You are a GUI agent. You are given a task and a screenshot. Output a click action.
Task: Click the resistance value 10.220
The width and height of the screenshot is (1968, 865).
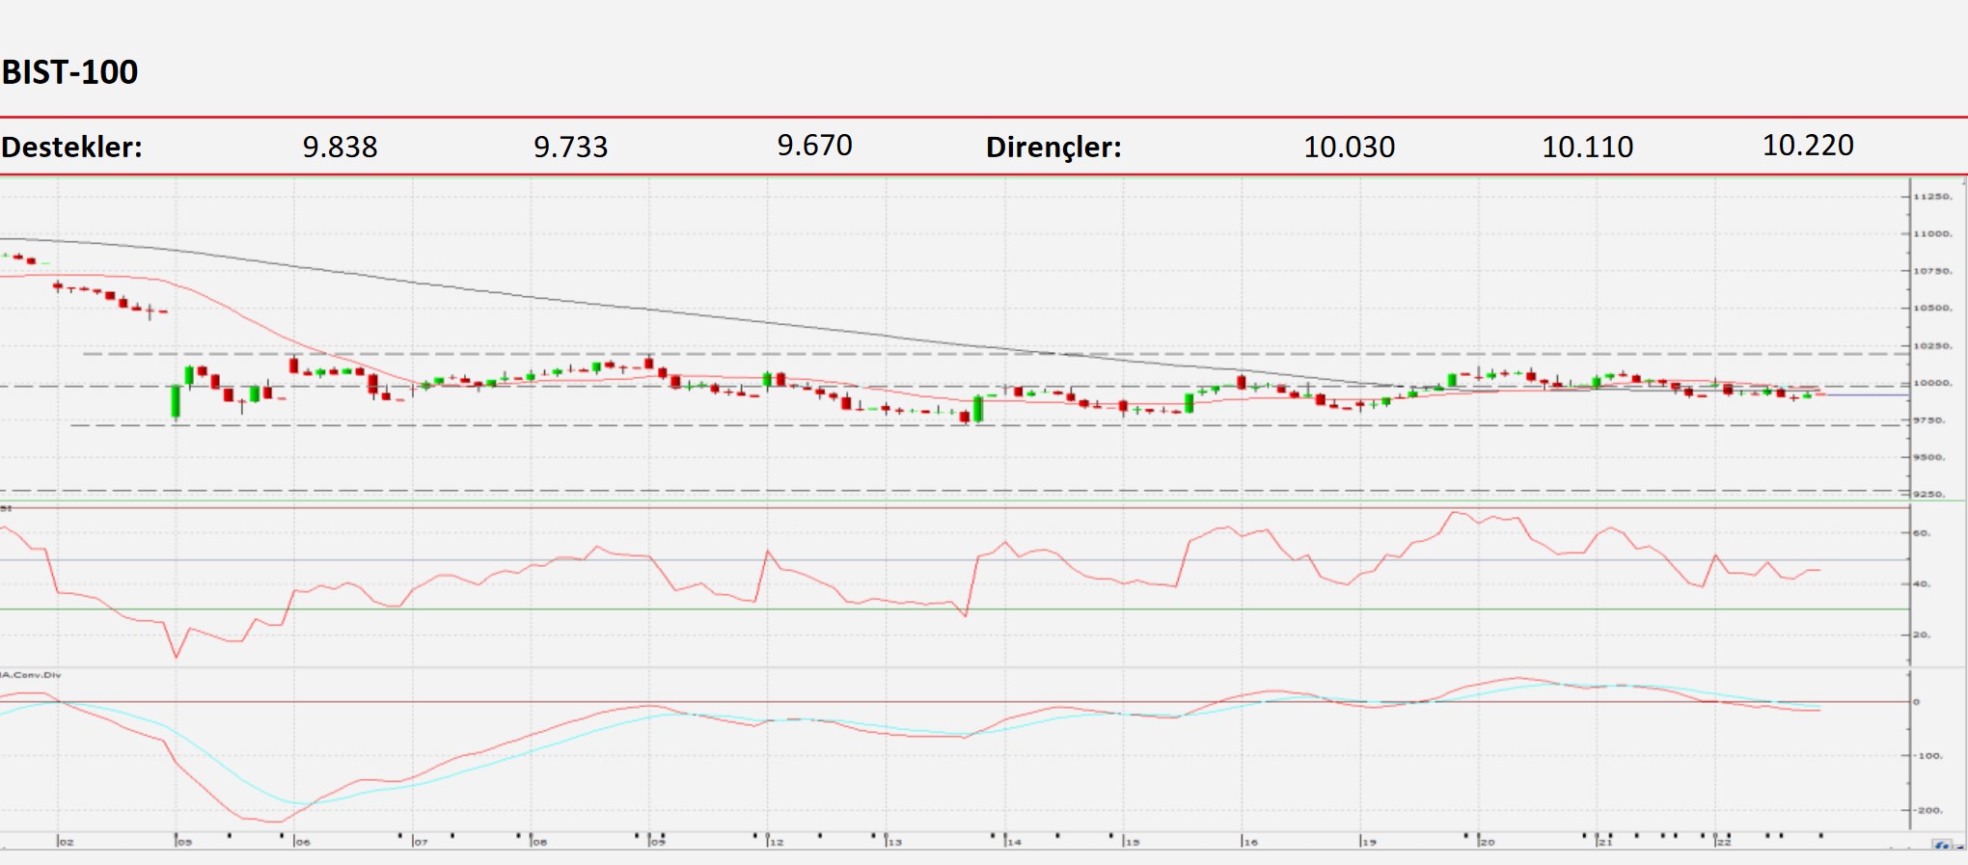coord(1808,146)
